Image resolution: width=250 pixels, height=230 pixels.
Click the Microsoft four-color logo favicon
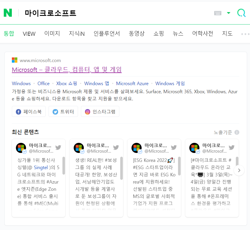(x=15, y=60)
